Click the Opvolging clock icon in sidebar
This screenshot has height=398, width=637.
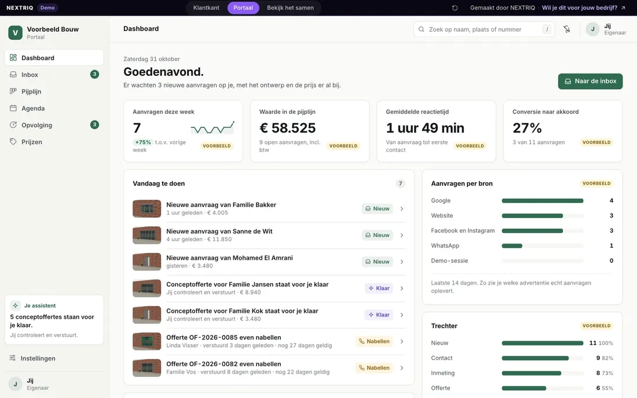coord(13,125)
